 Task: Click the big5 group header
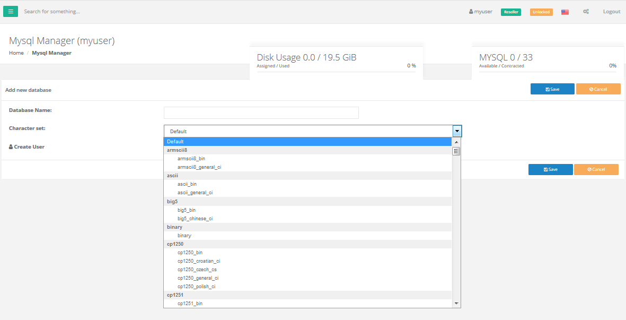[308, 201]
